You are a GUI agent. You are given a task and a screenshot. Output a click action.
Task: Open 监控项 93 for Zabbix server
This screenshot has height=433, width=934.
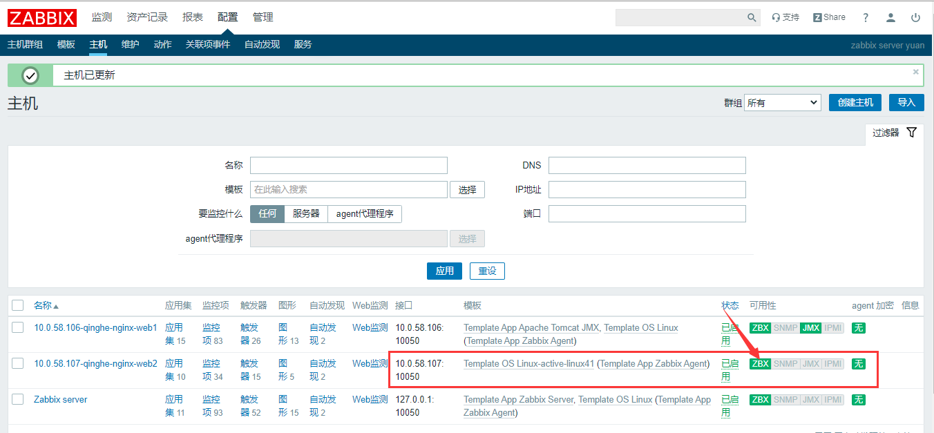(211, 405)
